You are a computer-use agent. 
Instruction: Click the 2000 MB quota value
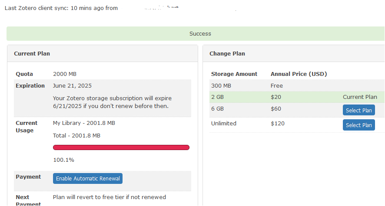65,74
